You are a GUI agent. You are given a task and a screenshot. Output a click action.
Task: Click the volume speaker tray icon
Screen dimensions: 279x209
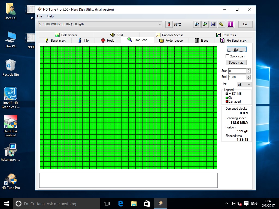pos(233,204)
